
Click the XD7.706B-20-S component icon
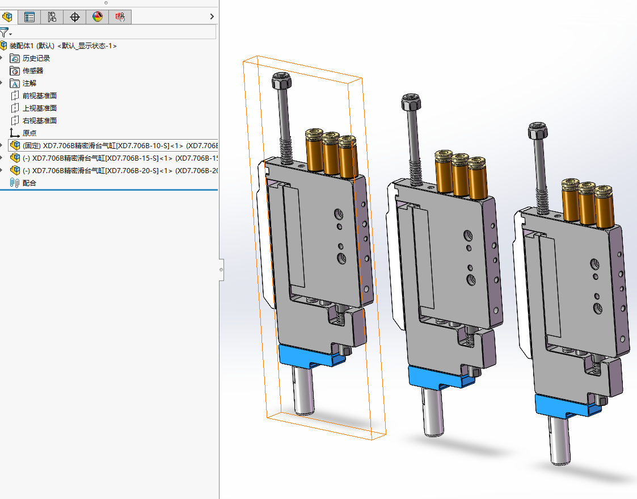click(x=15, y=170)
